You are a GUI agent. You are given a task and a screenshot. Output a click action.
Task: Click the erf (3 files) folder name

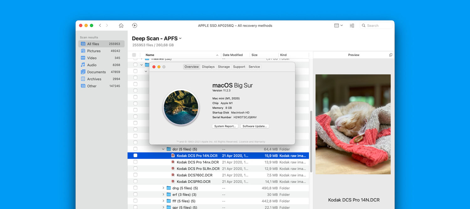184,195
